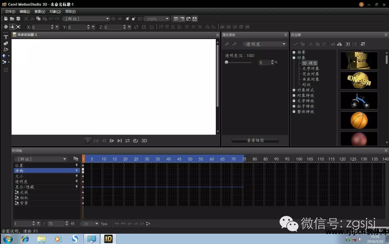Toggle the keyframe marker on the 位置 row

[x=77, y=165]
